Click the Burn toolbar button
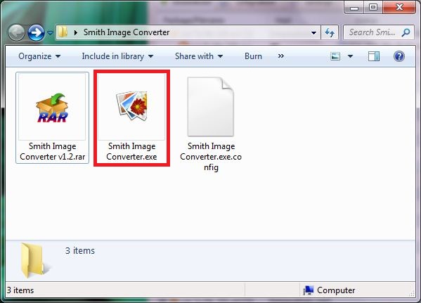The image size is (421, 303). (x=253, y=56)
